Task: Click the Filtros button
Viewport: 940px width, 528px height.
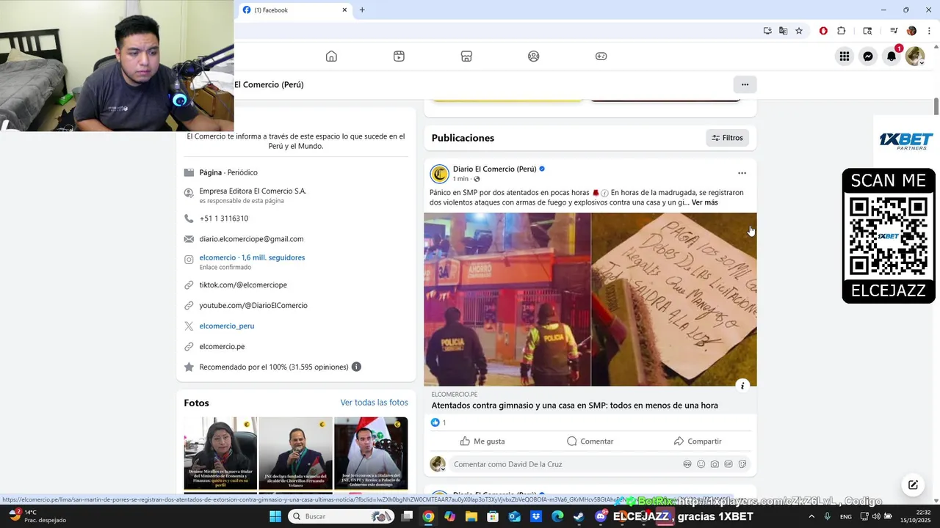Action: 728,138
